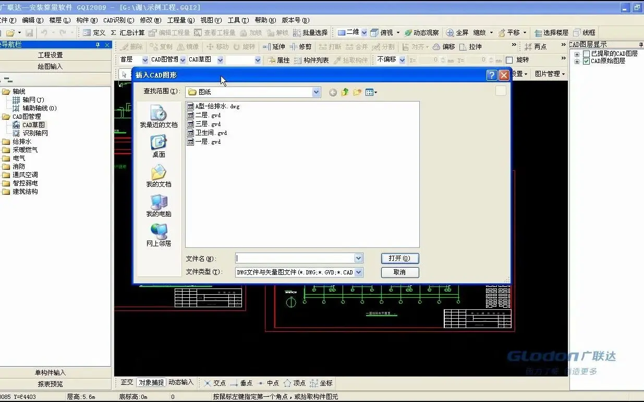
Task: Click the up-one-level folder icon in dialog
Action: 345,92
